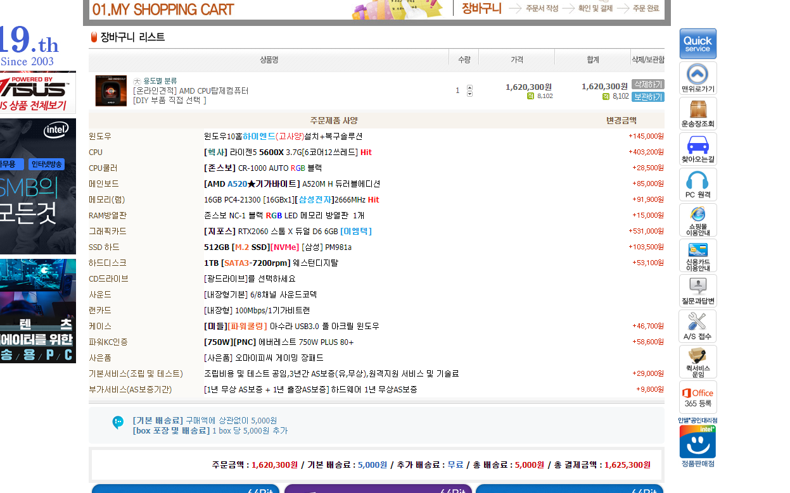Click 기본 배송료 shipping notice text

tap(205, 420)
